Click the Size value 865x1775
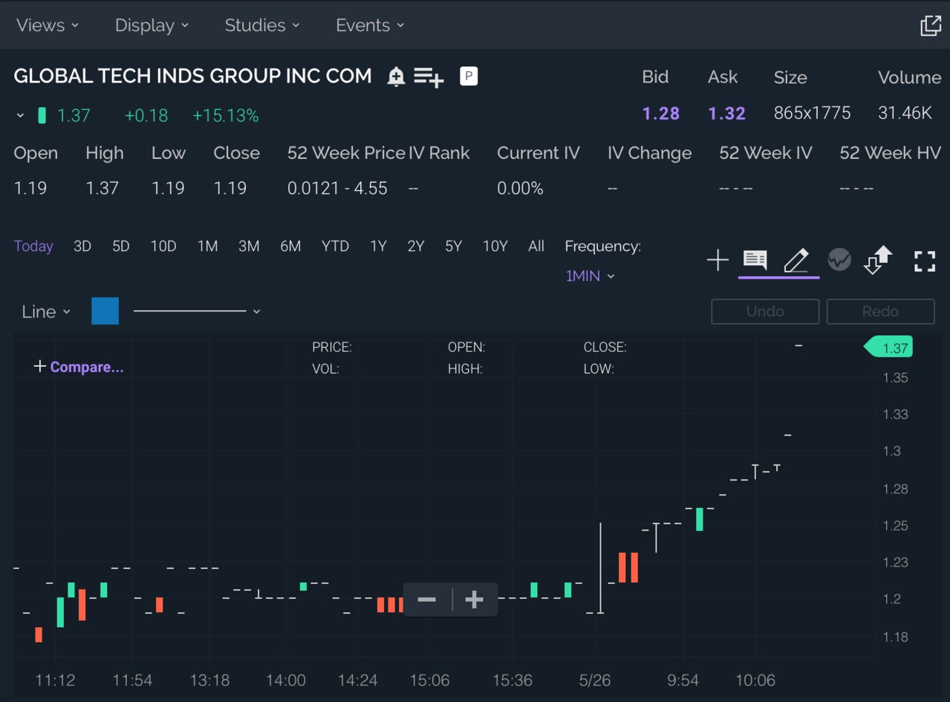The width and height of the screenshot is (950, 702). tap(813, 114)
